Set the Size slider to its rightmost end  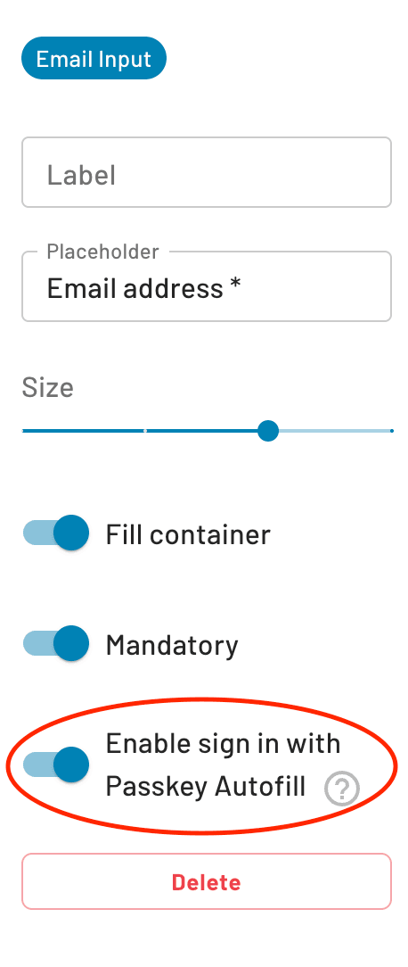[391, 431]
